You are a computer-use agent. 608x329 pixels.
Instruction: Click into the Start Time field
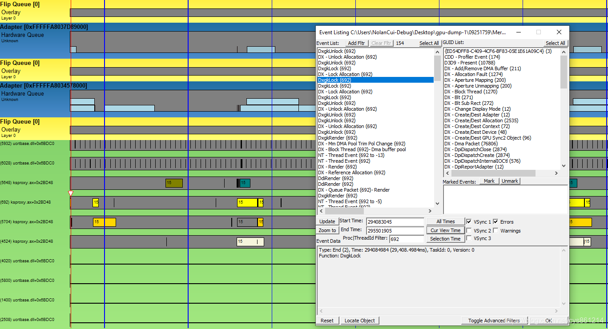pos(395,221)
